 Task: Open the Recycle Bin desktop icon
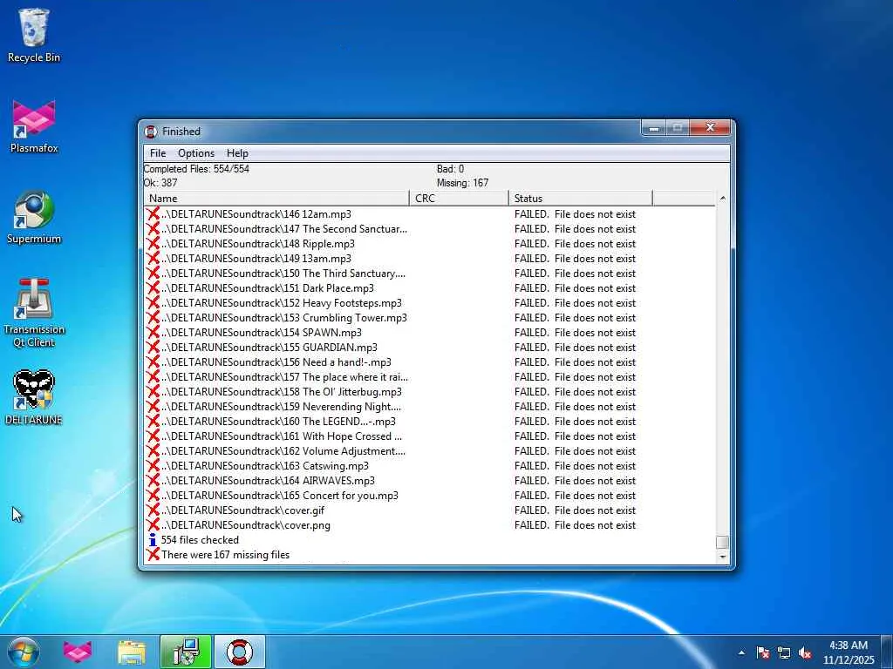pos(34,35)
